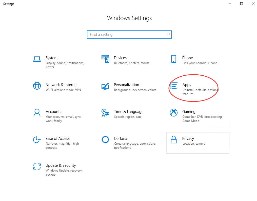Click "Background, lock screen, colors" description

pyautogui.click(x=135, y=90)
